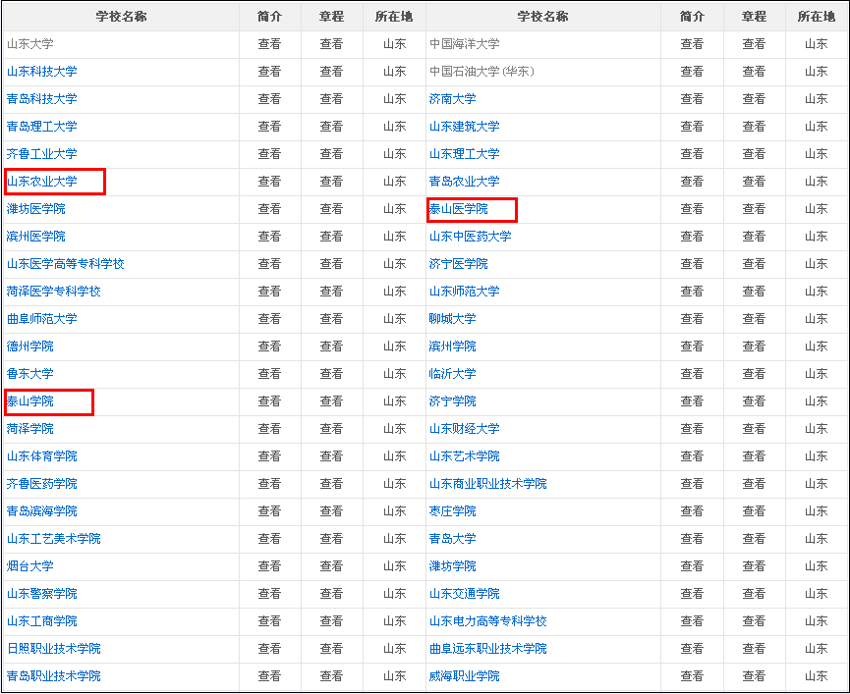The height and width of the screenshot is (694, 850).
Task: View 简介 for 泰山学院
Action: click(x=269, y=401)
